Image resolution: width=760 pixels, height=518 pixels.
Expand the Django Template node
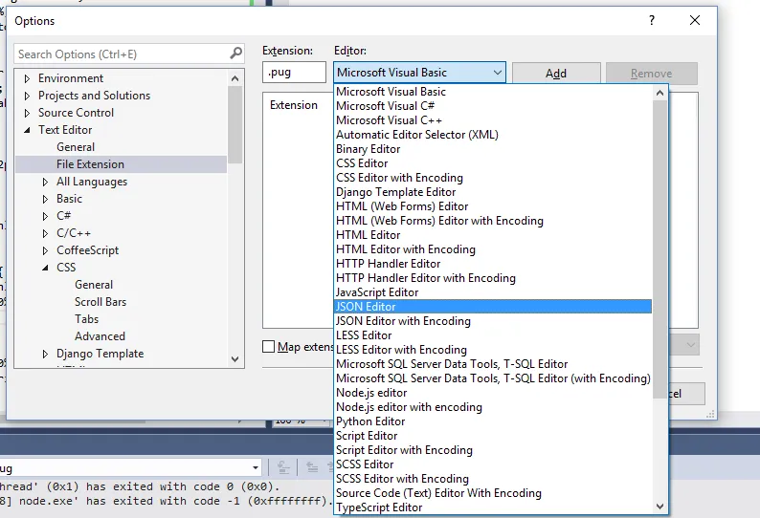(45, 354)
